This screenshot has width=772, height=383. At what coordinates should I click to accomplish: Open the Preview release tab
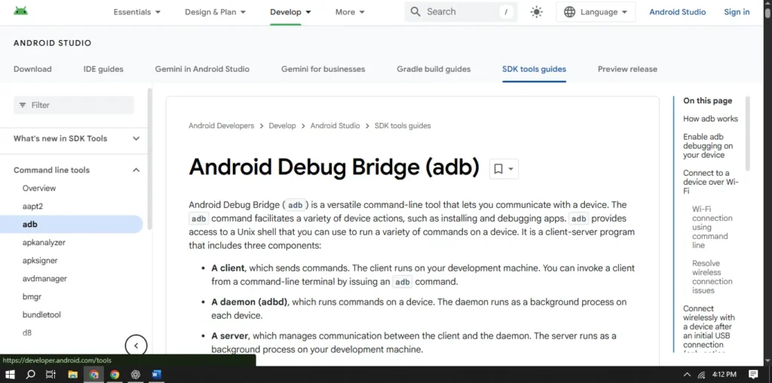tap(627, 69)
